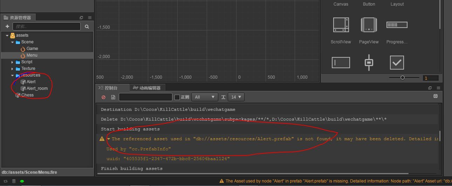Expand the Texture folder

point(12,69)
